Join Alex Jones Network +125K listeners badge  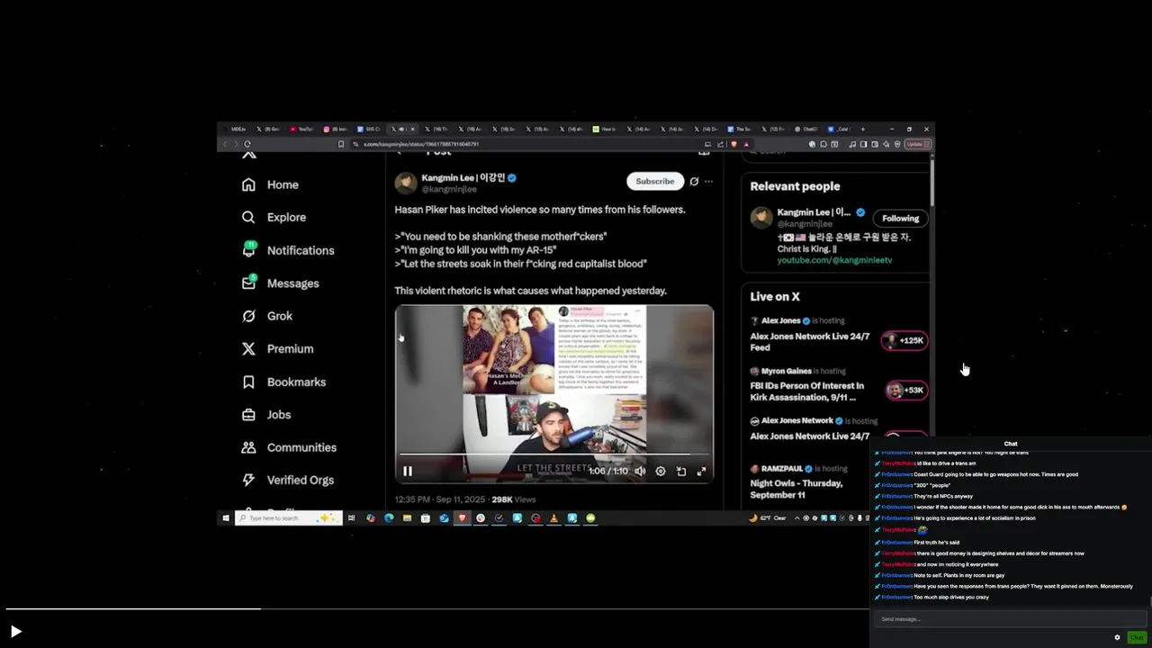click(x=904, y=340)
